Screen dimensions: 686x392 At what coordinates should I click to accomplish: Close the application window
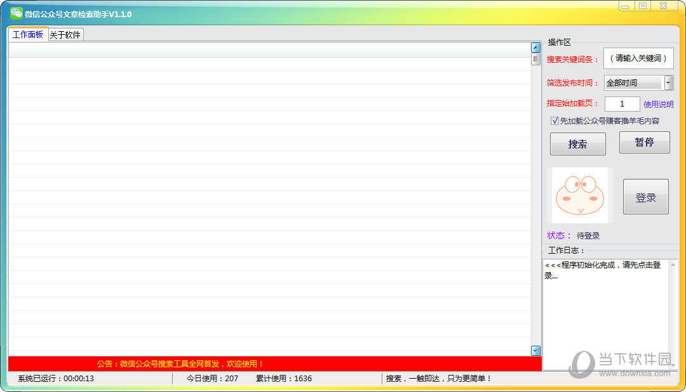[664, 6]
